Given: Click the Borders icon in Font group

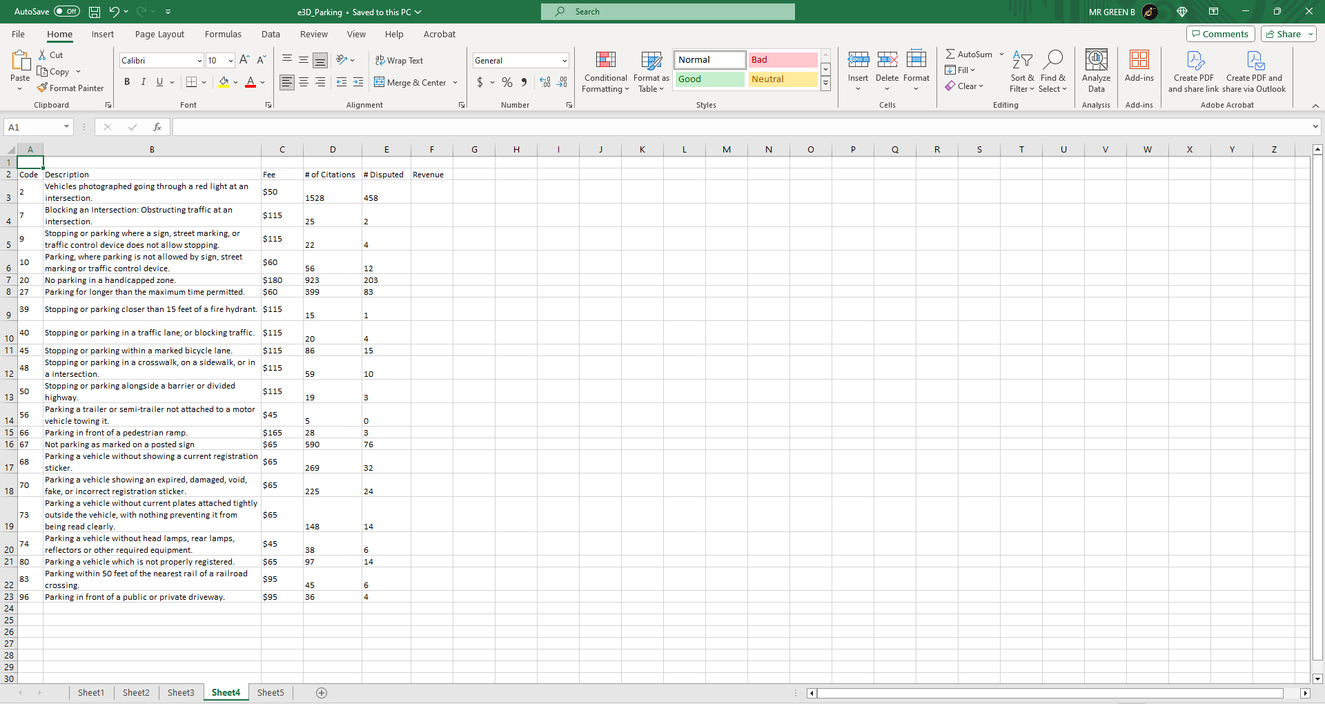Looking at the screenshot, I should click(x=192, y=82).
